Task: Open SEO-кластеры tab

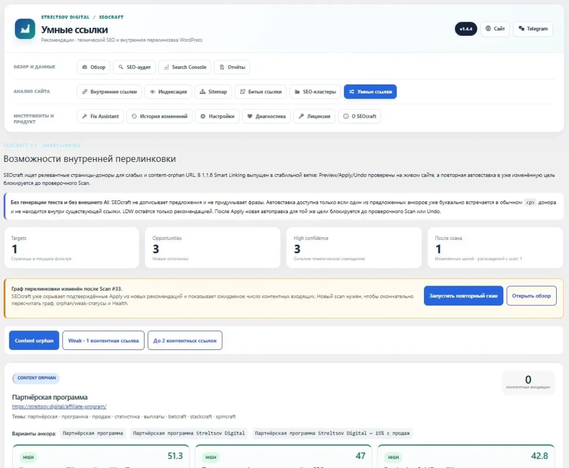Action: 315,92
